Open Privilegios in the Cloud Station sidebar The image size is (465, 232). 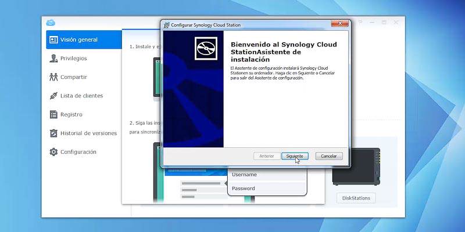coord(84,59)
